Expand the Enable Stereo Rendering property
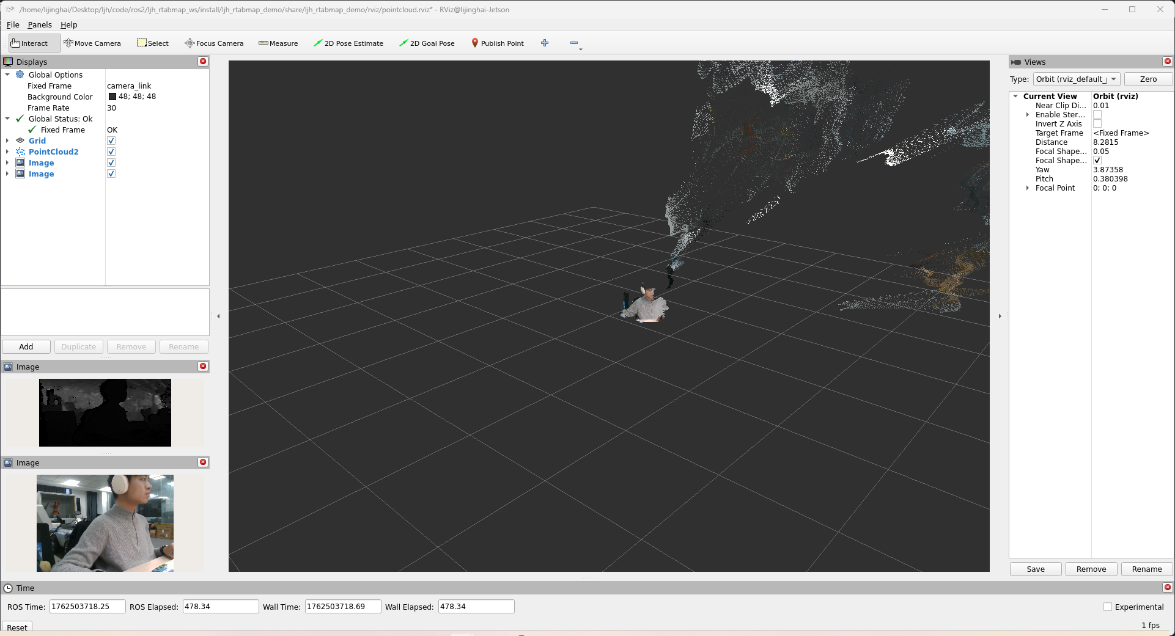Image resolution: width=1175 pixels, height=636 pixels. (x=1028, y=114)
